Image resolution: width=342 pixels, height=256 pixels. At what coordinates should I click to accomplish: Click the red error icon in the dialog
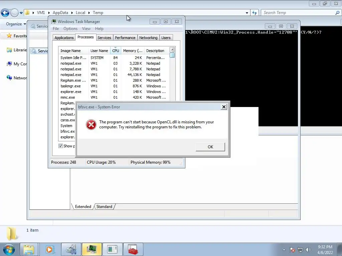(x=91, y=125)
